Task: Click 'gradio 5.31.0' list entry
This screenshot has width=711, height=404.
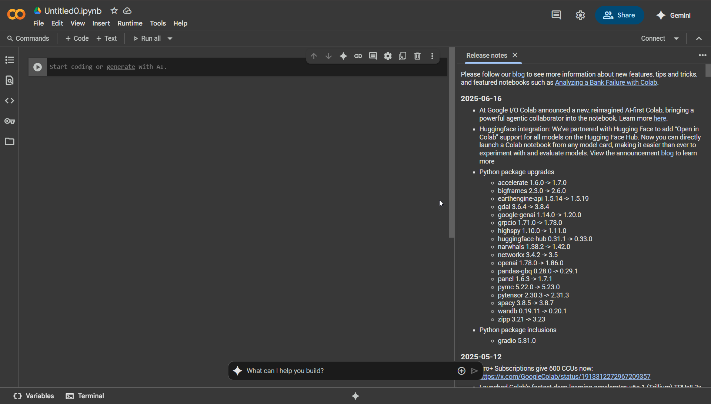Action: tap(517, 341)
